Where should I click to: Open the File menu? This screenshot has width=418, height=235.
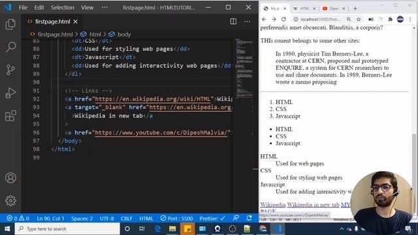point(23,7)
